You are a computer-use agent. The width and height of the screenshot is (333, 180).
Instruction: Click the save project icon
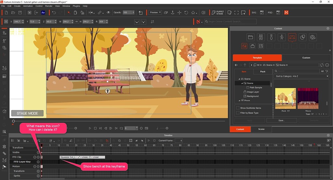(x=20, y=13)
